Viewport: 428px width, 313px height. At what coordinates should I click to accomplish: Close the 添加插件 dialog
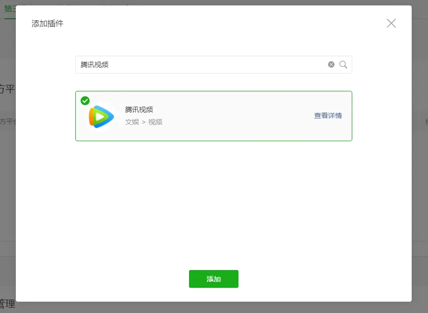tap(391, 23)
